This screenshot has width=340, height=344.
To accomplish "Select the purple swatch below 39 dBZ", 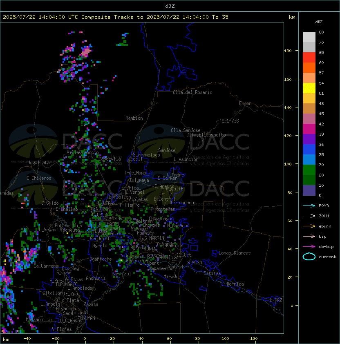I will tap(309, 139).
